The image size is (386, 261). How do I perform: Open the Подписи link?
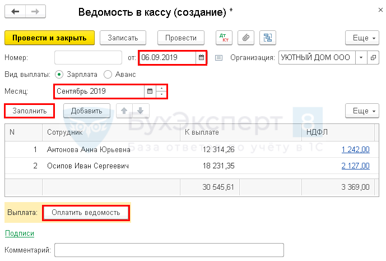pos(20,233)
